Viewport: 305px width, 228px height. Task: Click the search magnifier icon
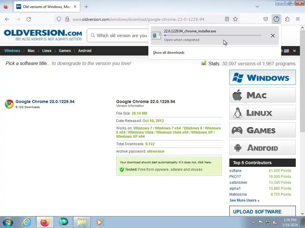coord(93,36)
